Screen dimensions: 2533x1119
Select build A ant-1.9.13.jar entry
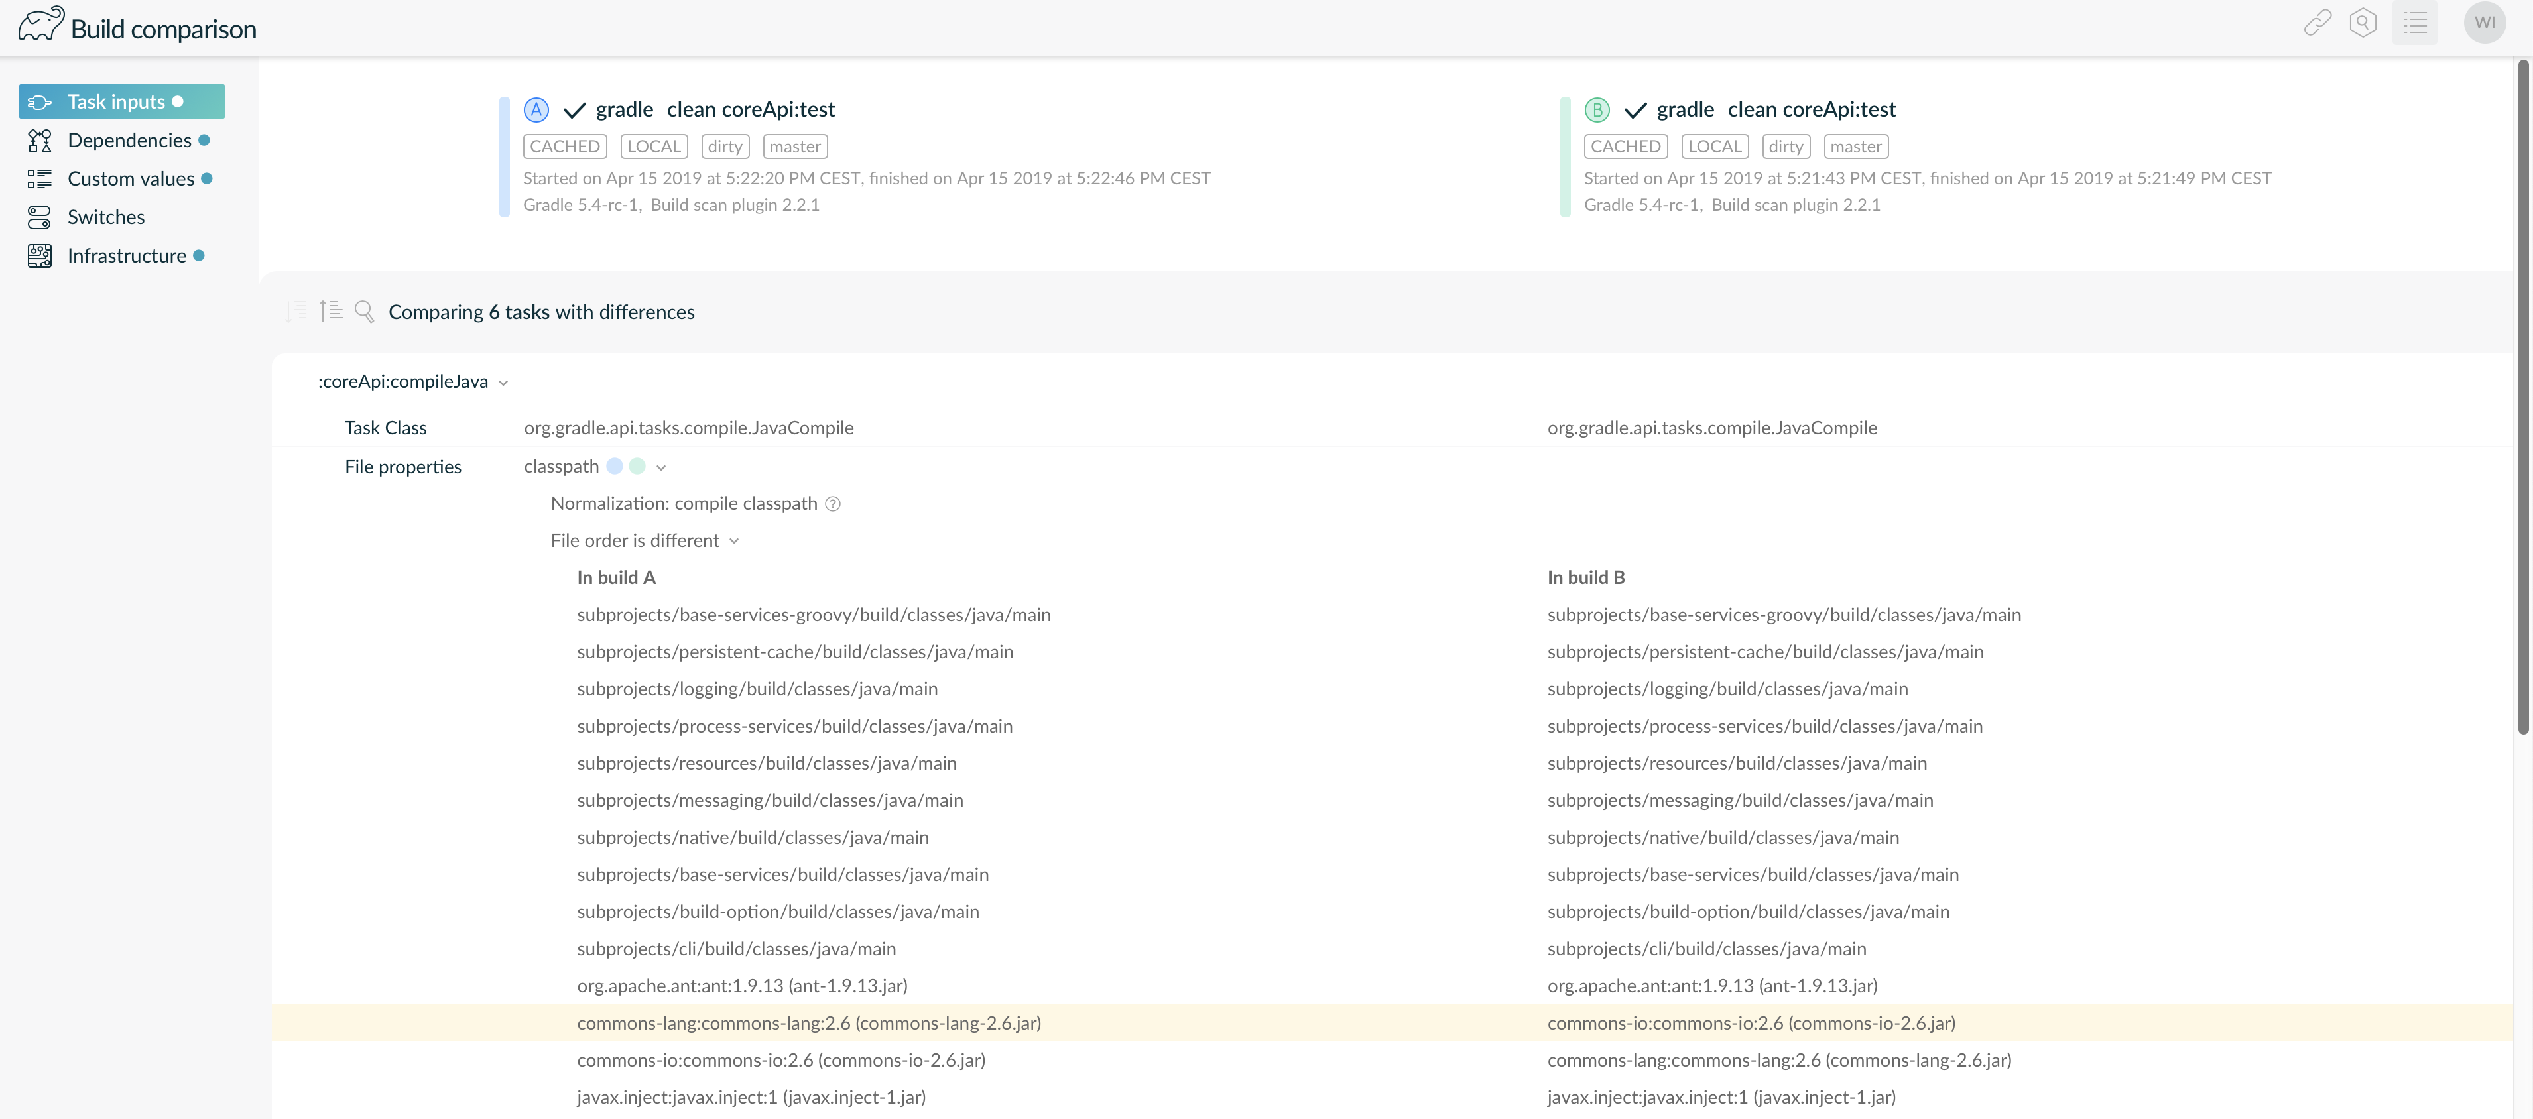click(743, 985)
